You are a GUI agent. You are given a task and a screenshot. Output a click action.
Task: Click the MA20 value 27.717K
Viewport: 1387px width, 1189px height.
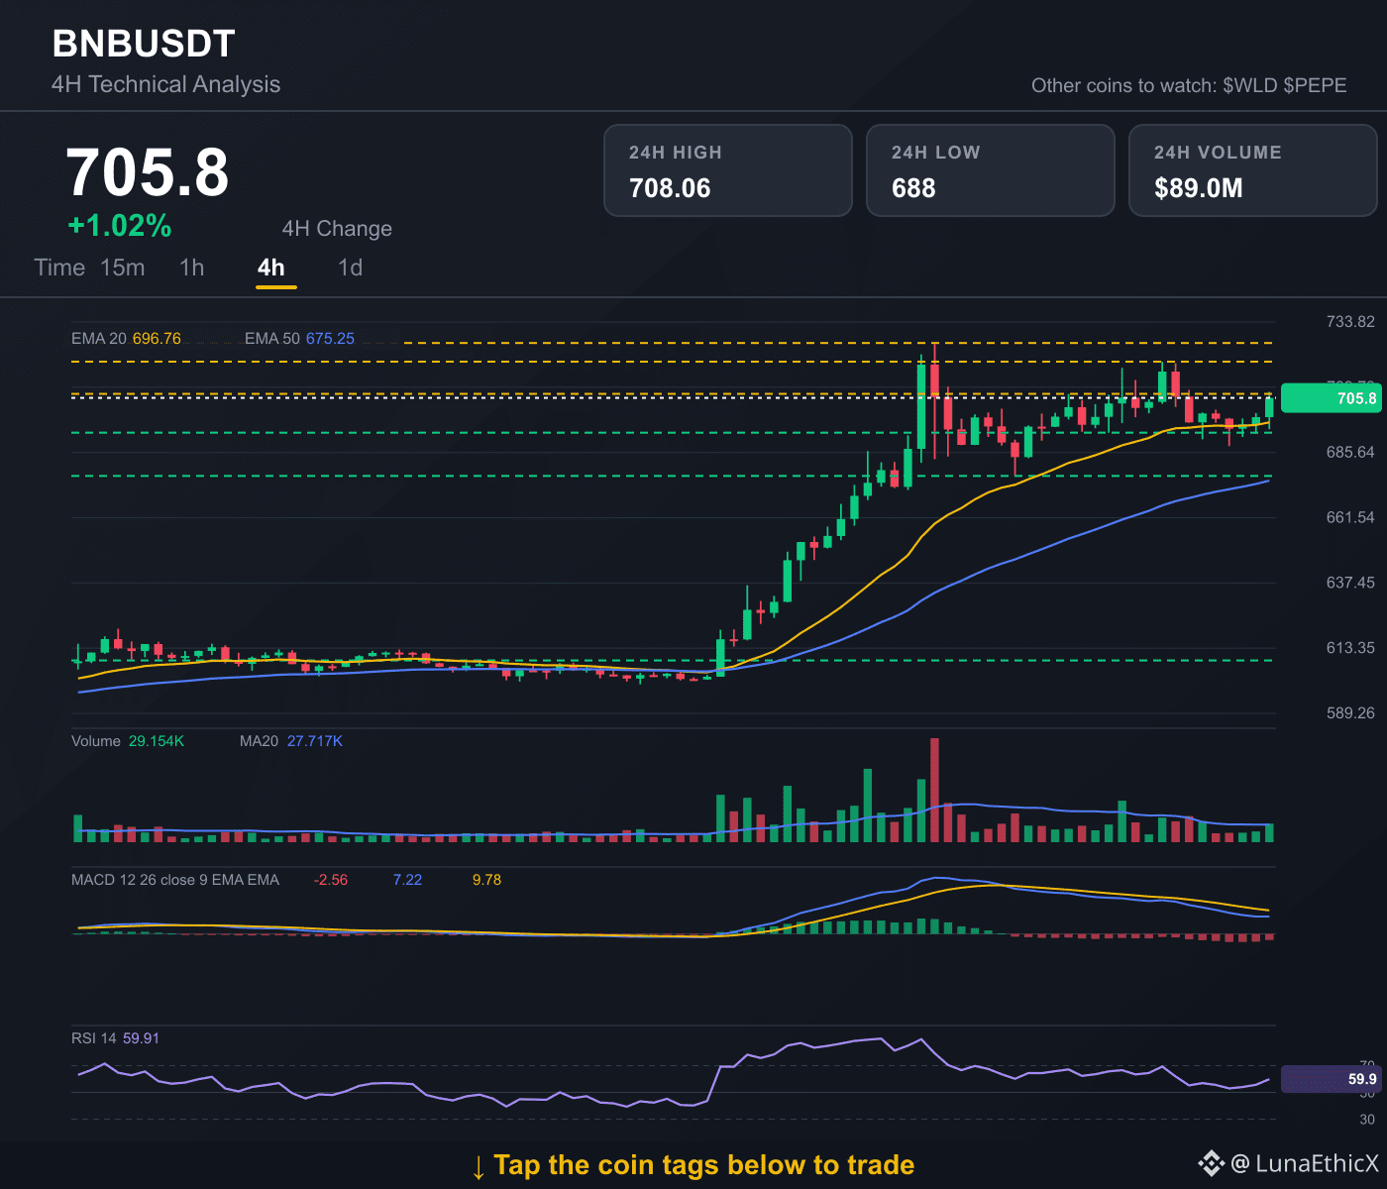pyautogui.click(x=315, y=741)
